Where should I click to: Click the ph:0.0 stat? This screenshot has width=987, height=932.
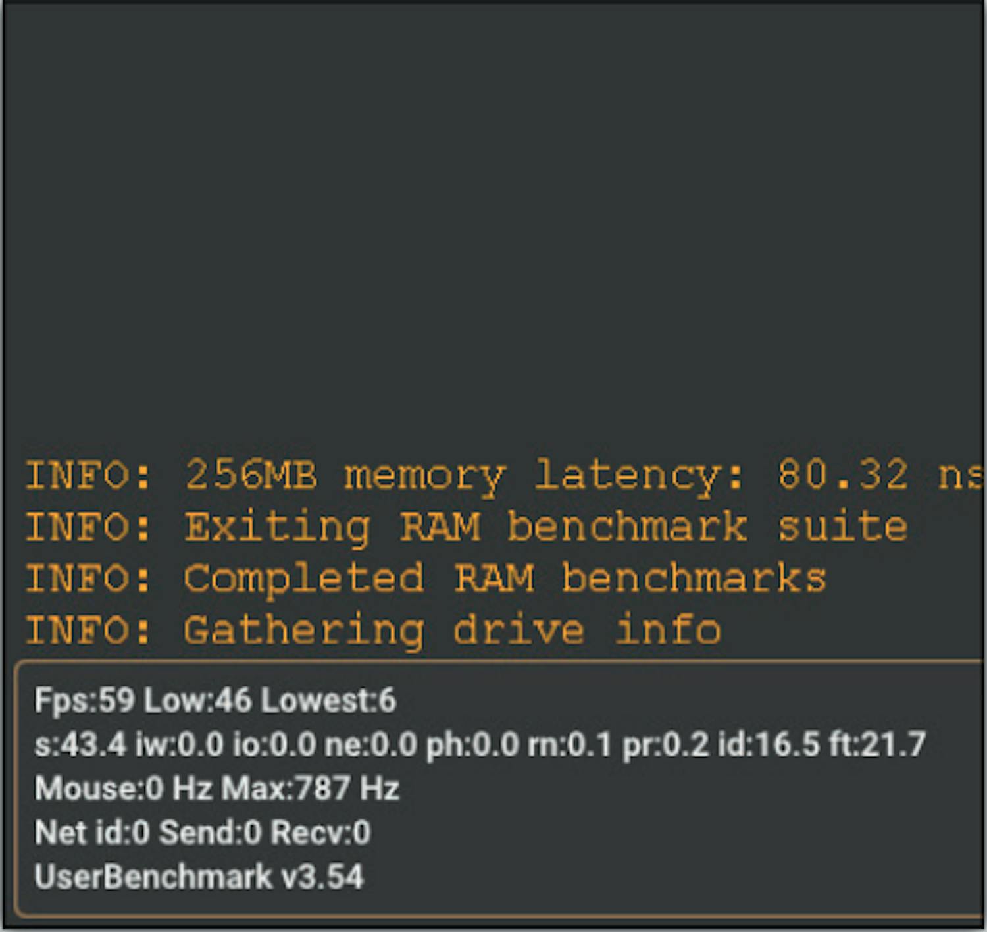point(472,744)
